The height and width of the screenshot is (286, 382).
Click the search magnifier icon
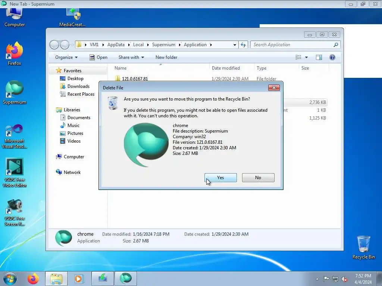point(336,45)
